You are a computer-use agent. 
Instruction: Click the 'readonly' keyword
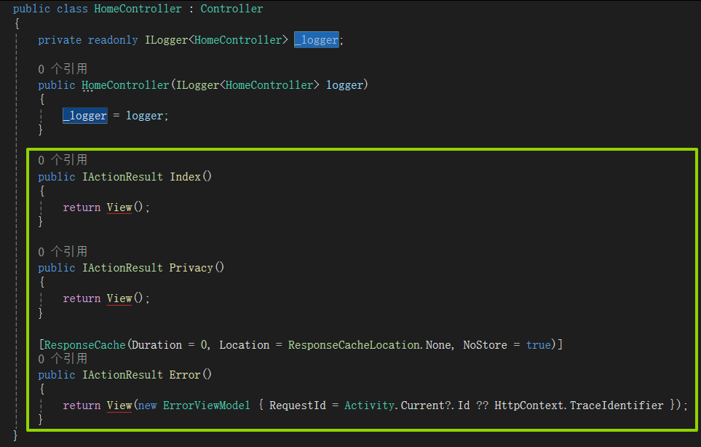[x=113, y=40]
